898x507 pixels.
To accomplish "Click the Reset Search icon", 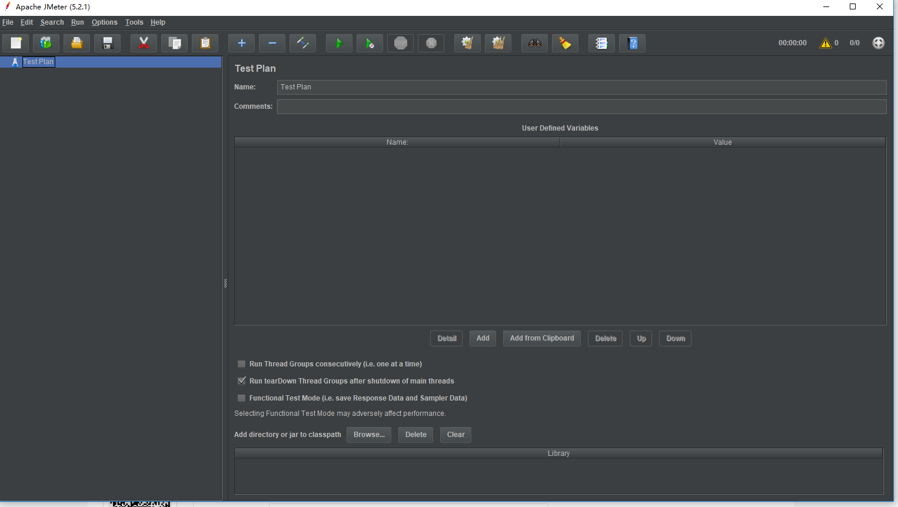I will 565,43.
